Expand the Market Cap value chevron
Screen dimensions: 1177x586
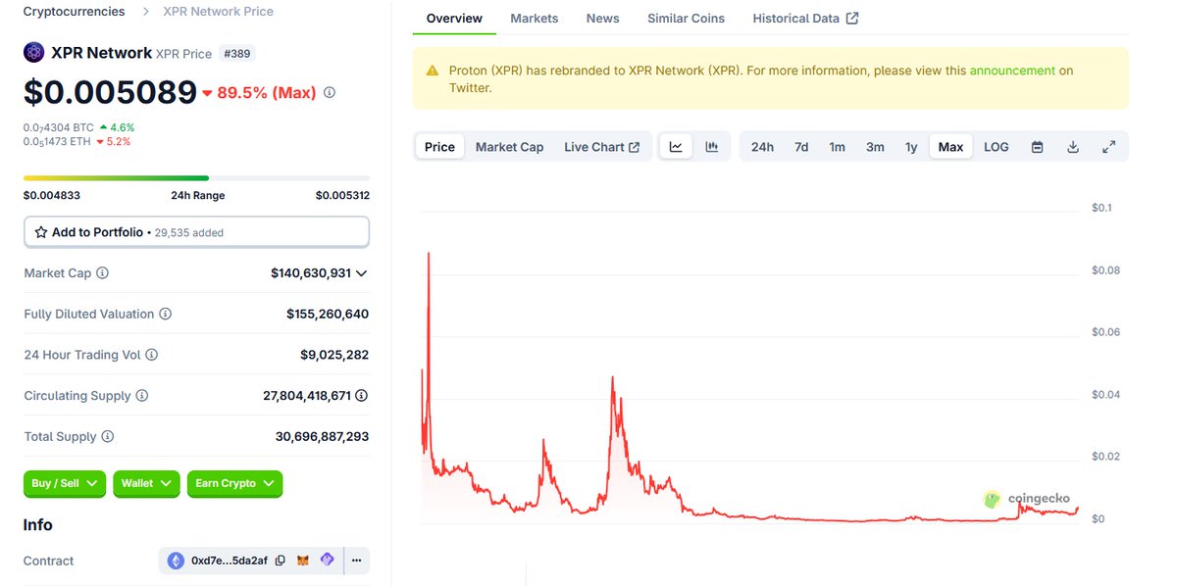click(x=362, y=273)
